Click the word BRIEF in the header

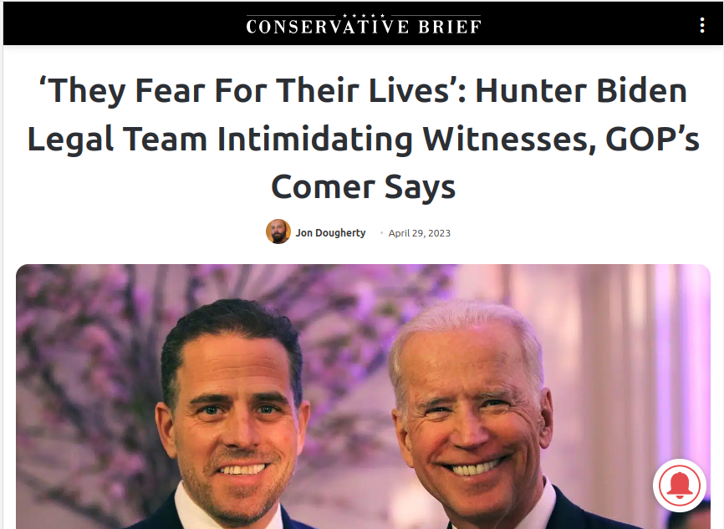450,27
